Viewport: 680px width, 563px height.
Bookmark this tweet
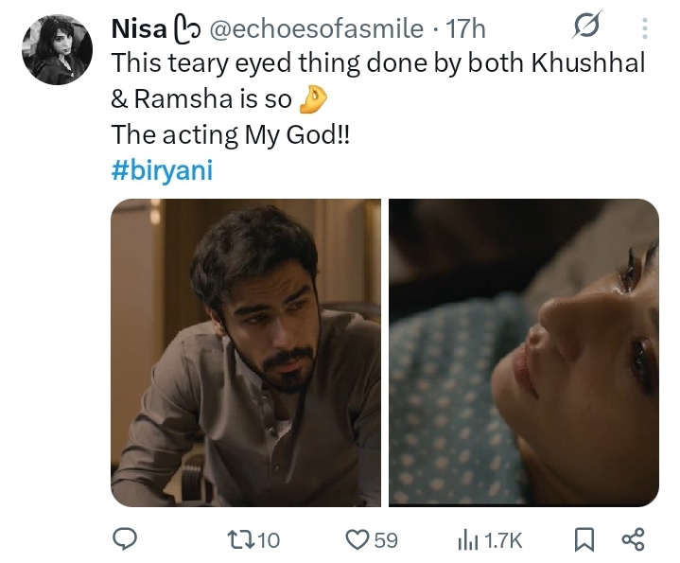(x=584, y=539)
